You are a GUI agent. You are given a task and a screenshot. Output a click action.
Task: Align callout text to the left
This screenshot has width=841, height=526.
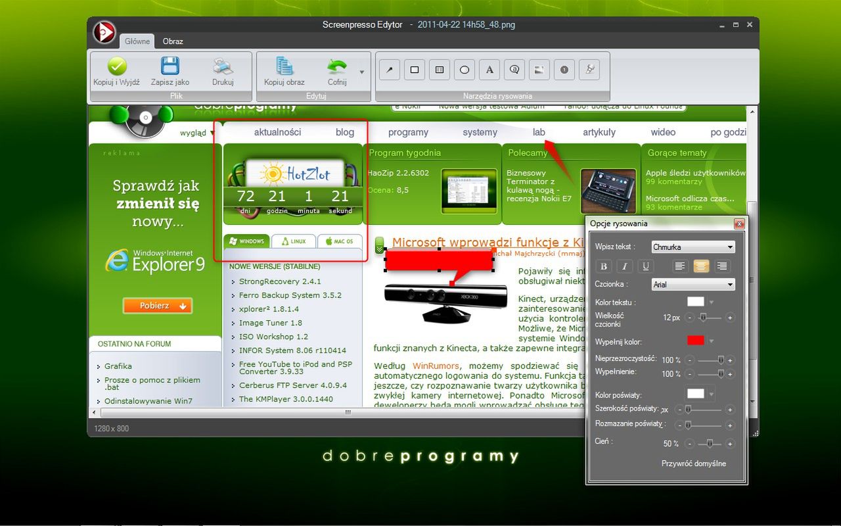click(x=680, y=266)
